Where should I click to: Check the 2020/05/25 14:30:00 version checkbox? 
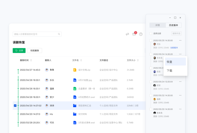pos(151,41)
